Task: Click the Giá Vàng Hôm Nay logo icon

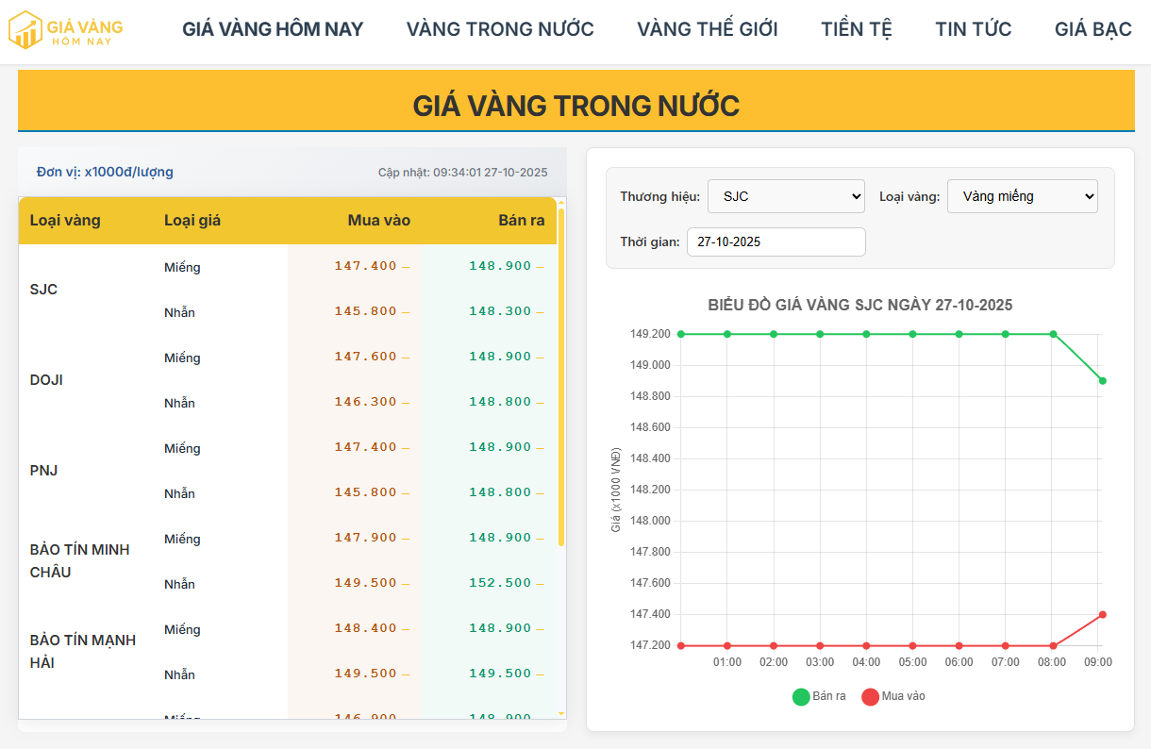Action: (x=25, y=30)
